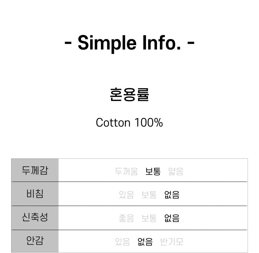
Task: Select 두꺼움 thickness option
Action: (x=126, y=171)
